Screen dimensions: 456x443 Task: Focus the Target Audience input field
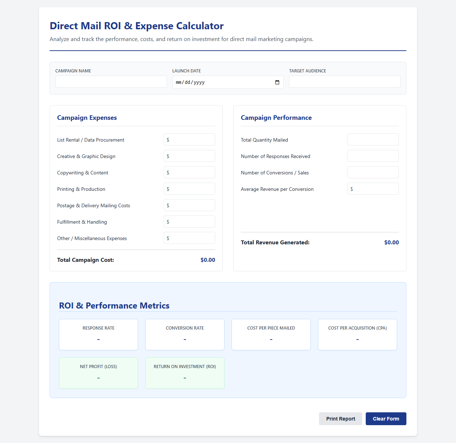(x=345, y=82)
